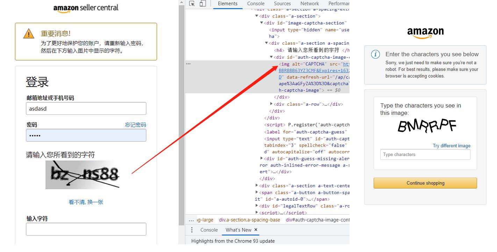Viewport: 497px width, 252px height.
Task: Expand the span a-button node
Action: (257, 192)
